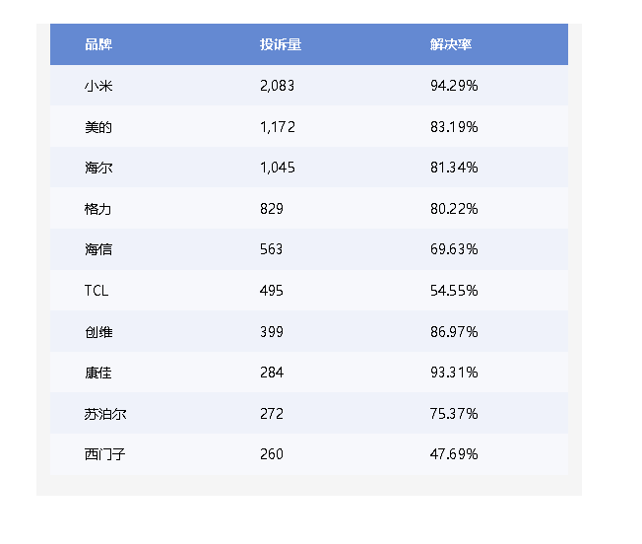Select the 海尔 brand cell
Image resolution: width=642 pixels, height=544 pixels.
point(98,168)
